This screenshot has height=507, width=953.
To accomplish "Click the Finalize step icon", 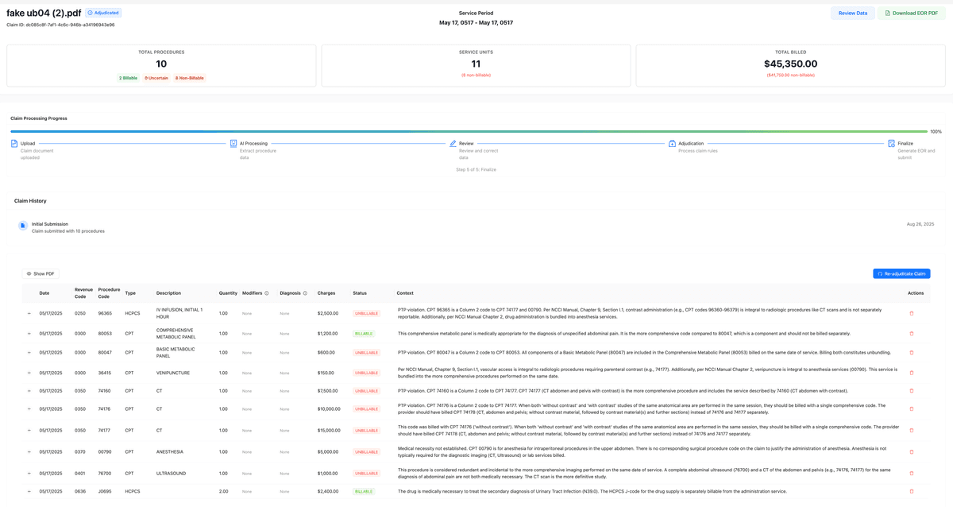I will [891, 144].
